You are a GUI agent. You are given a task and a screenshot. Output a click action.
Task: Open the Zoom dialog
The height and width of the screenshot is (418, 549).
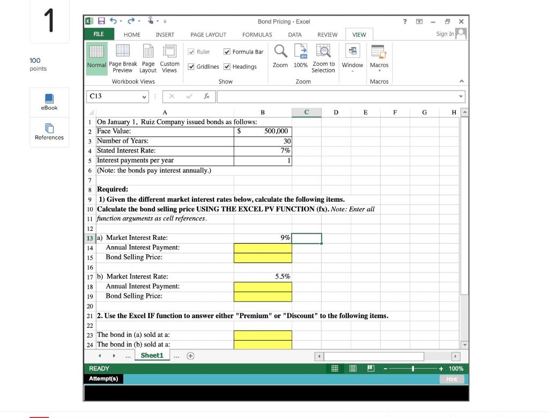280,57
